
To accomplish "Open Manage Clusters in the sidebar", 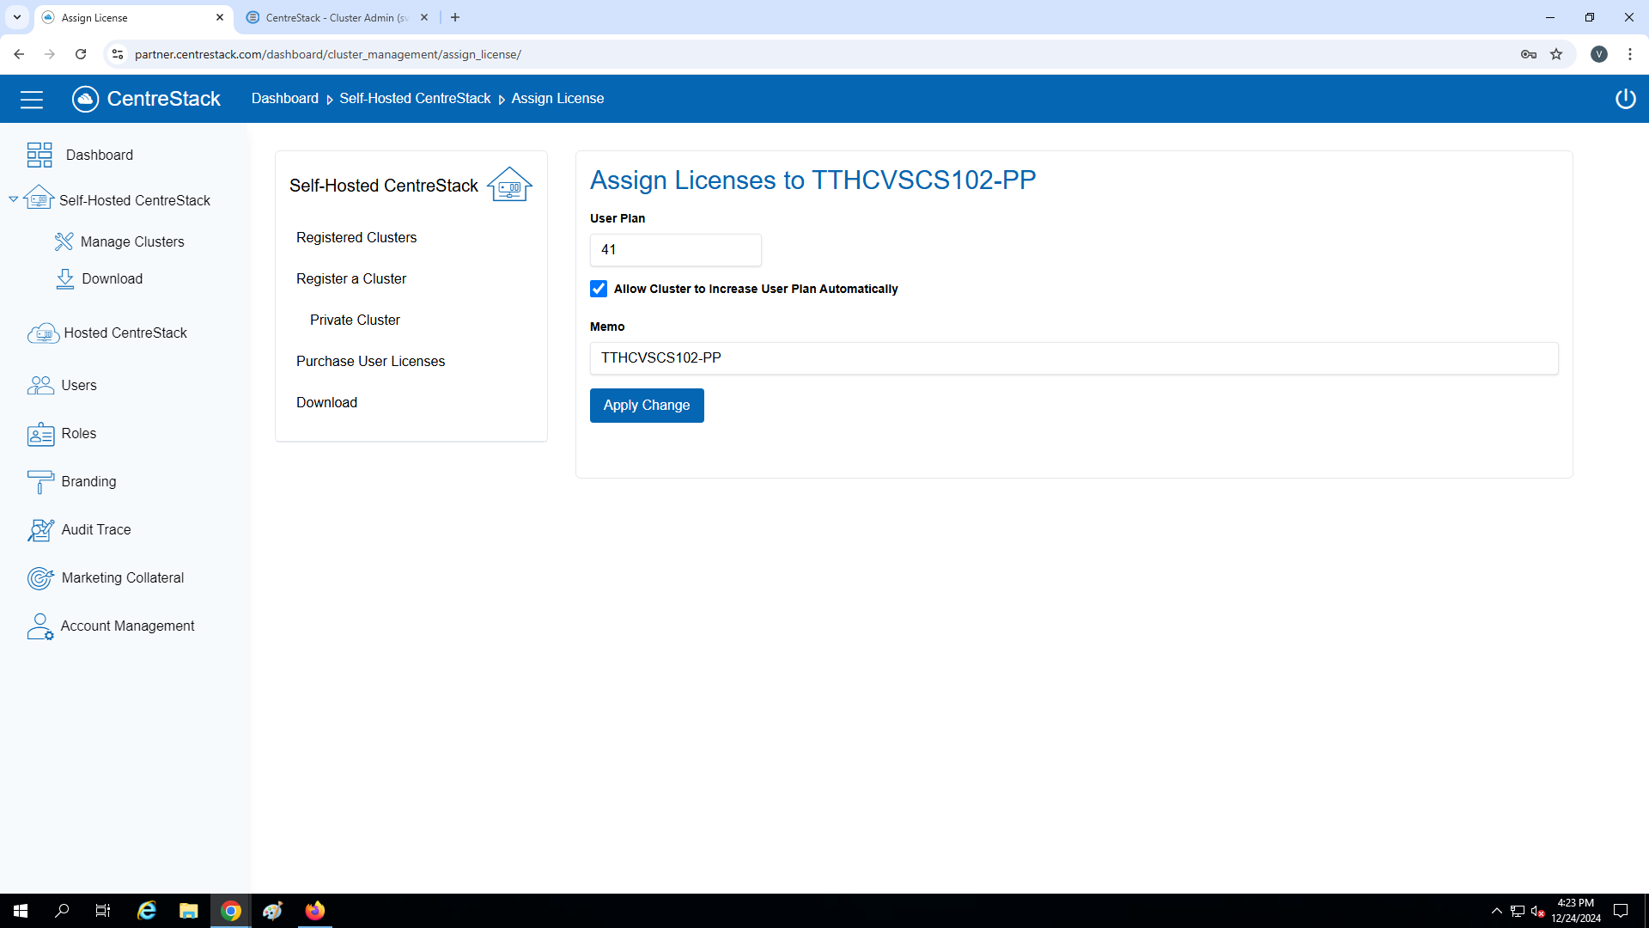I will click(132, 242).
